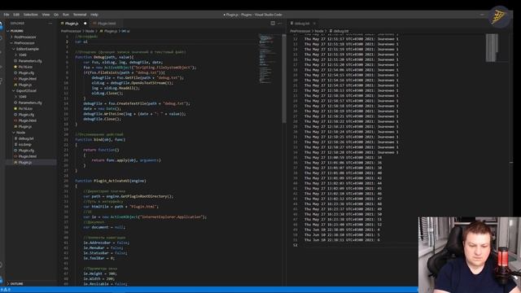The height and width of the screenshot is (293, 521).
Task: Collapse the ExportToExcel folder
Action: coord(26,90)
